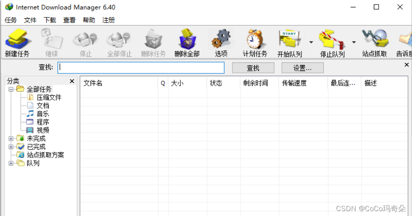Select 音乐 category
Screen dimensions: 412x216
(43, 114)
